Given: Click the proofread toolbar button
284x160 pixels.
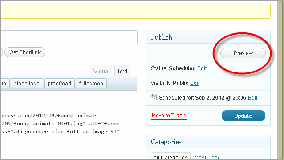Looking at the screenshot, I should click(59, 84).
